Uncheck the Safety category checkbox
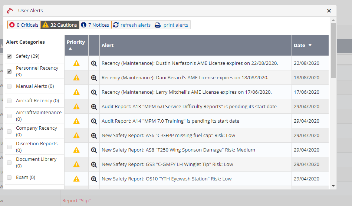The width and height of the screenshot is (352, 206). pyautogui.click(x=9, y=56)
